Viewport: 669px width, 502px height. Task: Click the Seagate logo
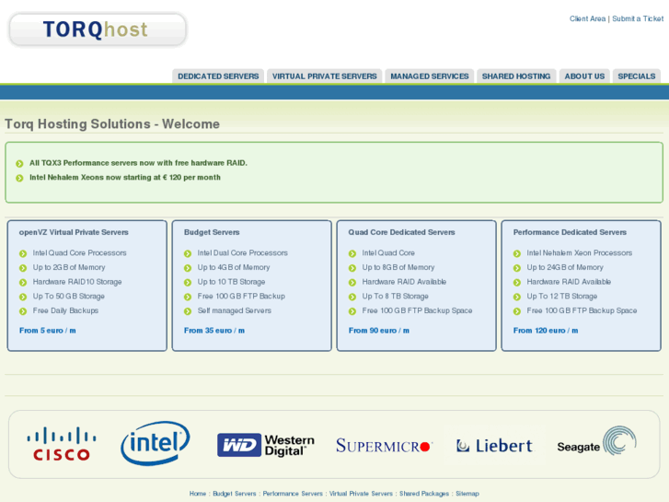tap(596, 442)
